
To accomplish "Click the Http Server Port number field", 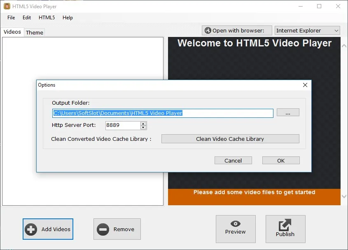I will tap(123, 125).
